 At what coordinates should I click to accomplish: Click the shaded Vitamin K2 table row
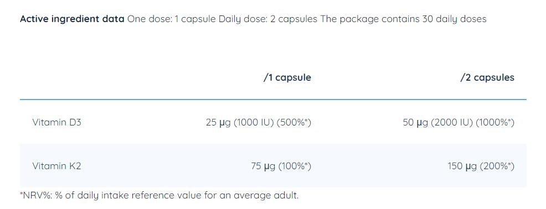(273, 165)
